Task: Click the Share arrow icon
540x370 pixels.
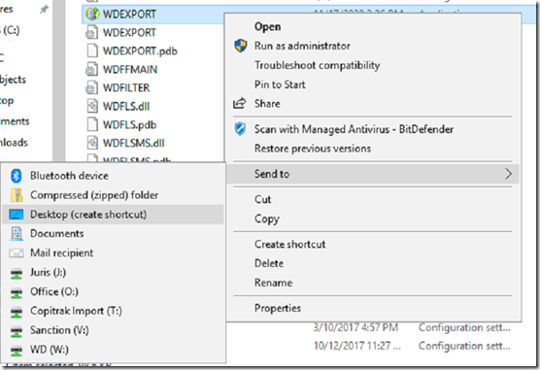Action: coord(240,103)
